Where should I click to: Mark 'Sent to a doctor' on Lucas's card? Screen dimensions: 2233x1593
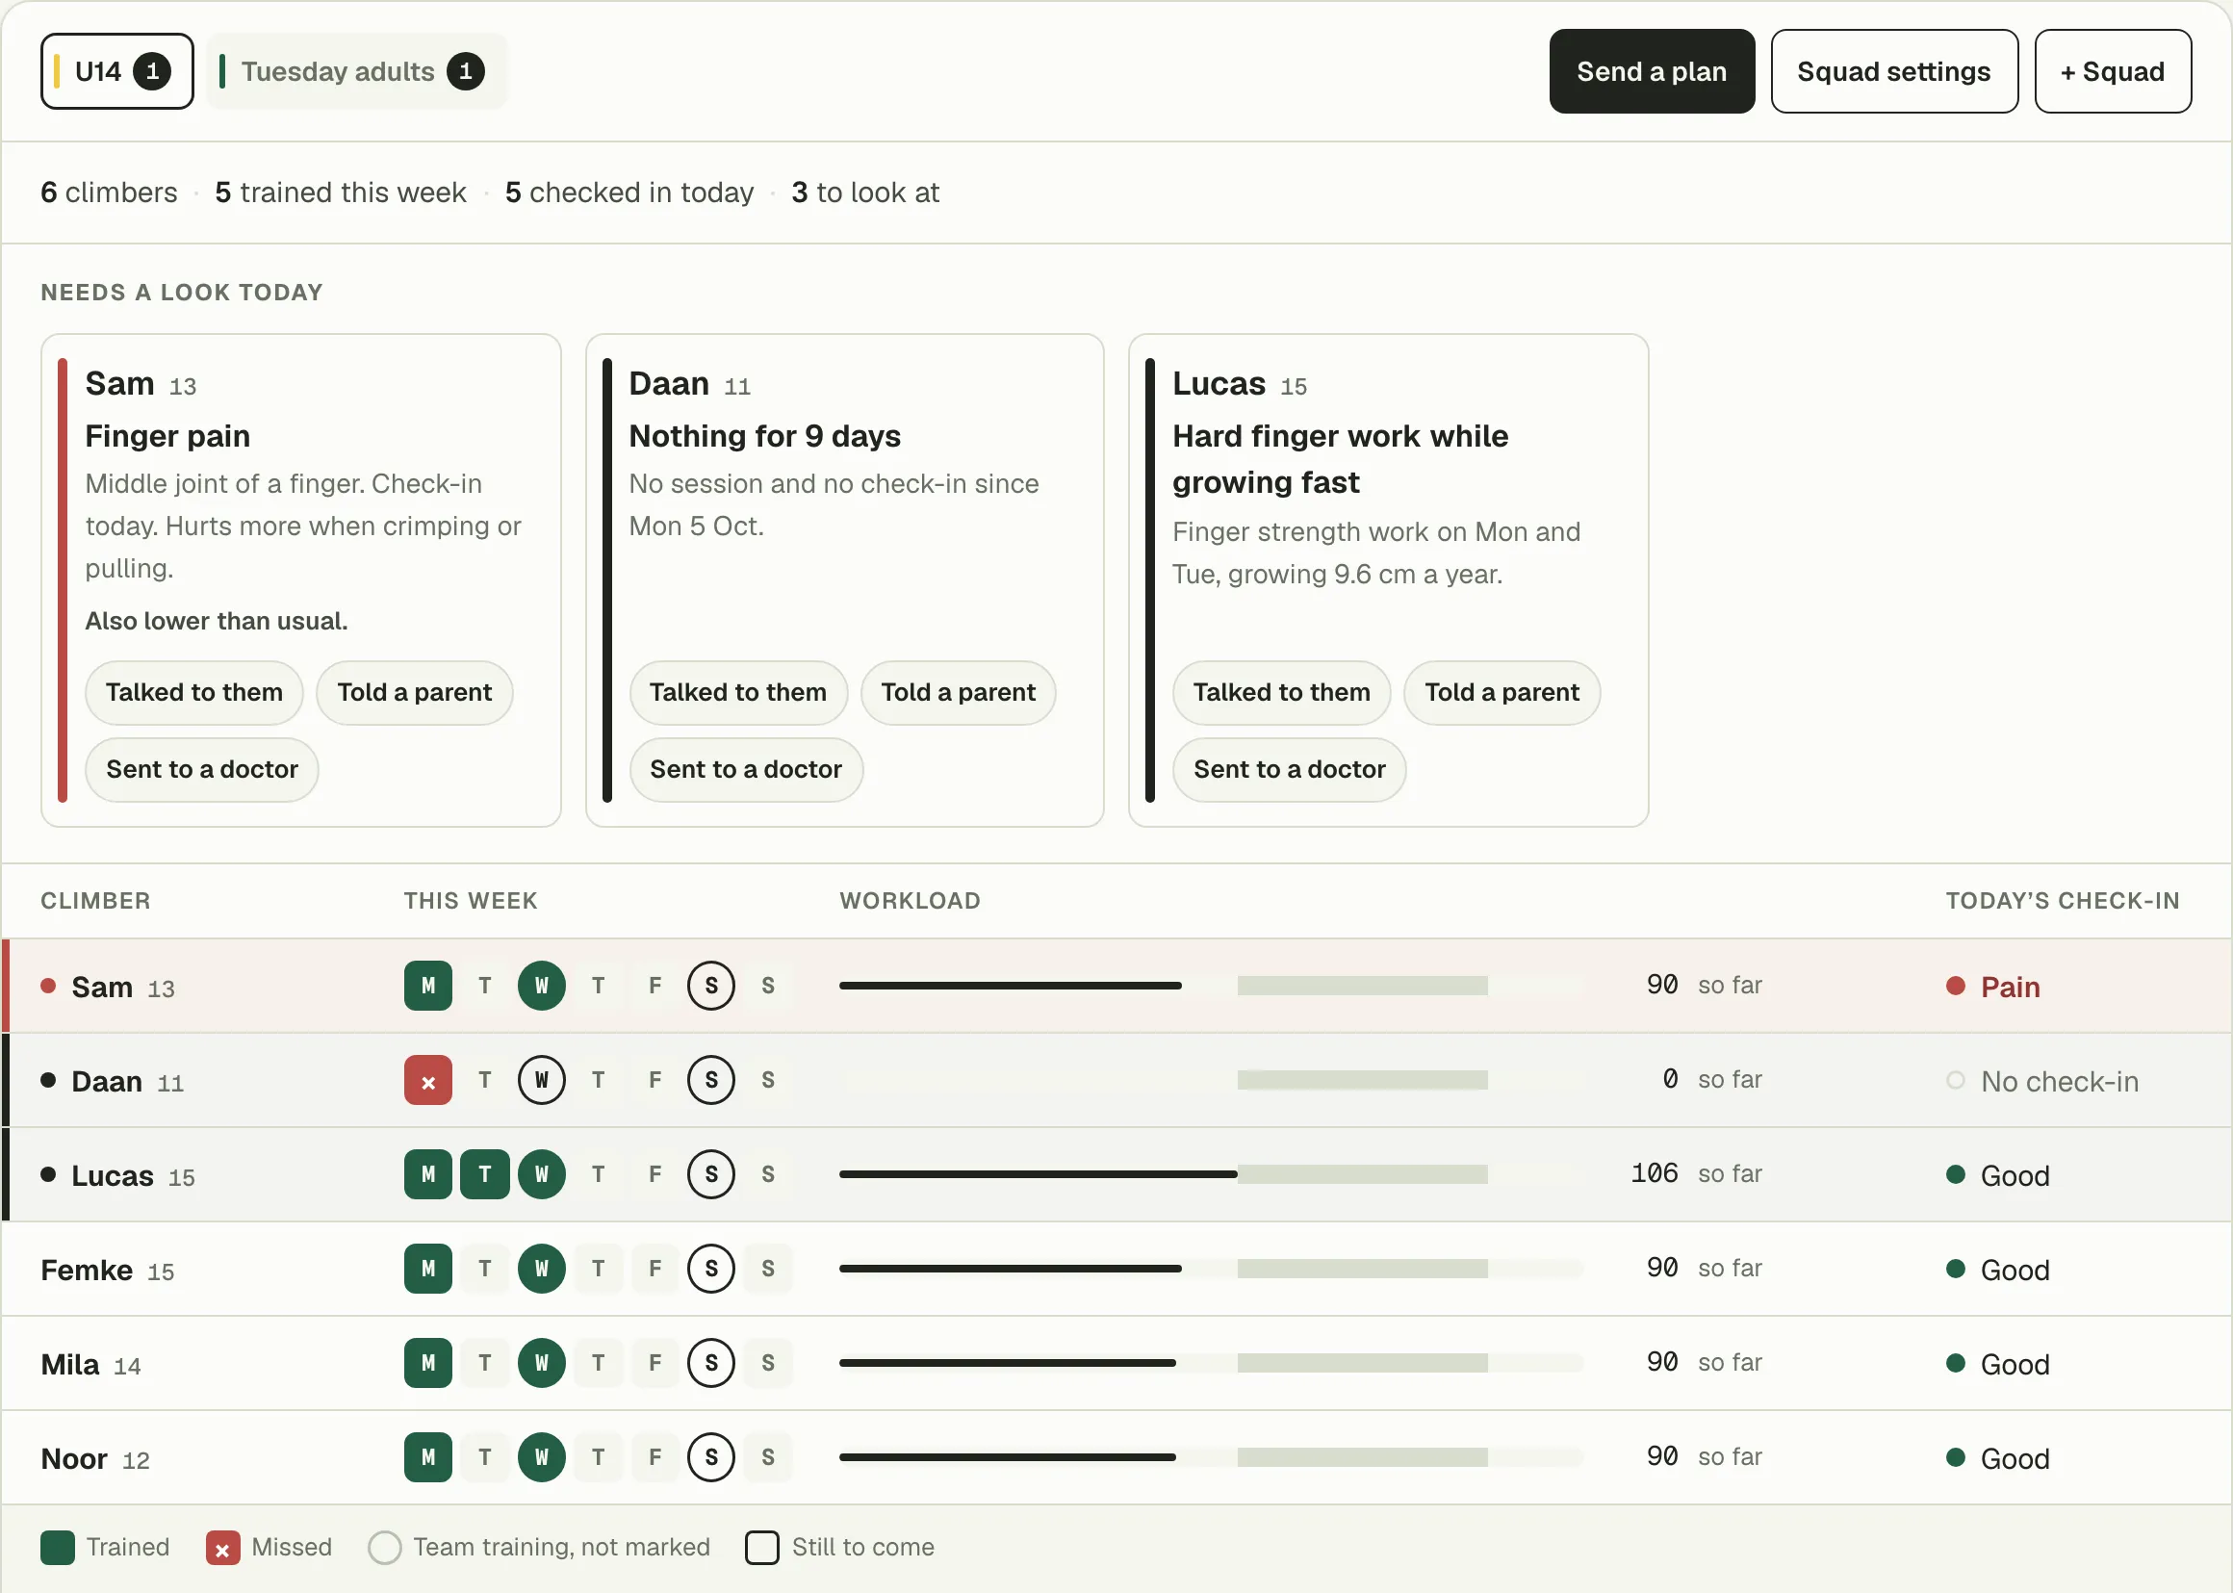(1289, 769)
